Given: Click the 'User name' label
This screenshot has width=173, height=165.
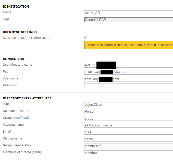Looking at the screenshot, I should point(11,78).
